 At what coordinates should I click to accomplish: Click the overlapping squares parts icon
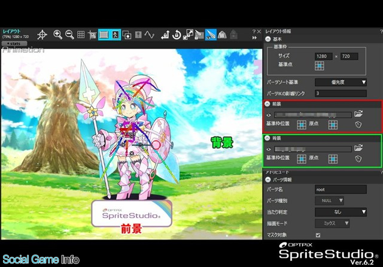pos(127,35)
